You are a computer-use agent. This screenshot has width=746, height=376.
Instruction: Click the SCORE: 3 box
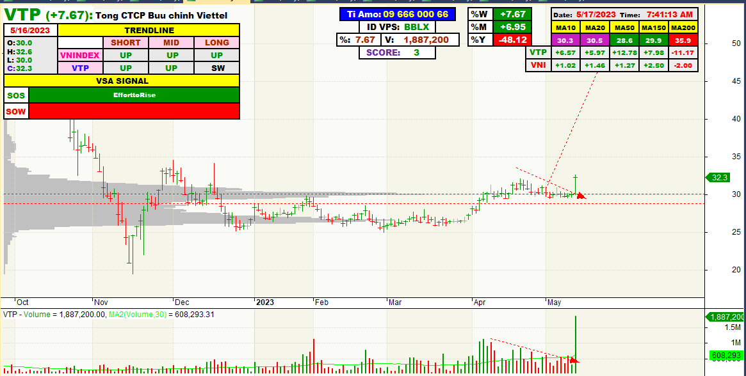398,53
